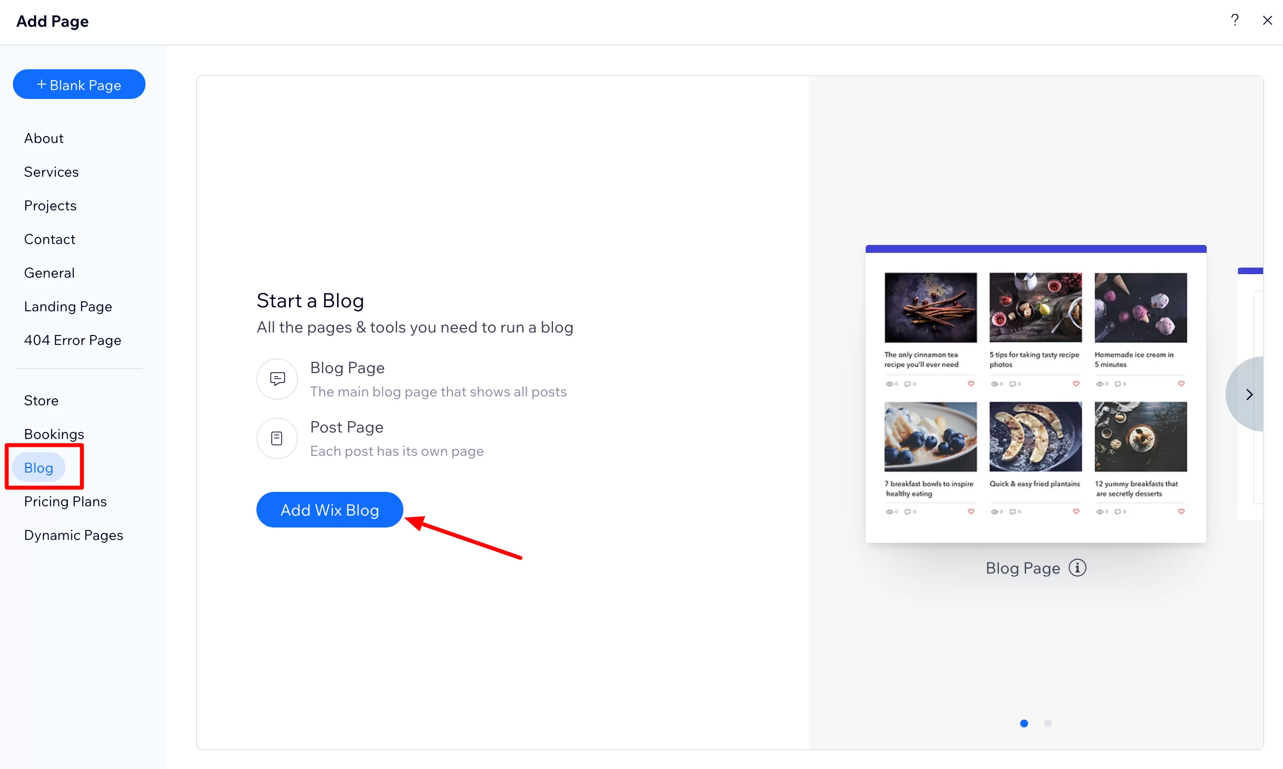Viewport: 1283px width, 769px height.
Task: Click the first pagination dot indicator
Action: click(1024, 723)
